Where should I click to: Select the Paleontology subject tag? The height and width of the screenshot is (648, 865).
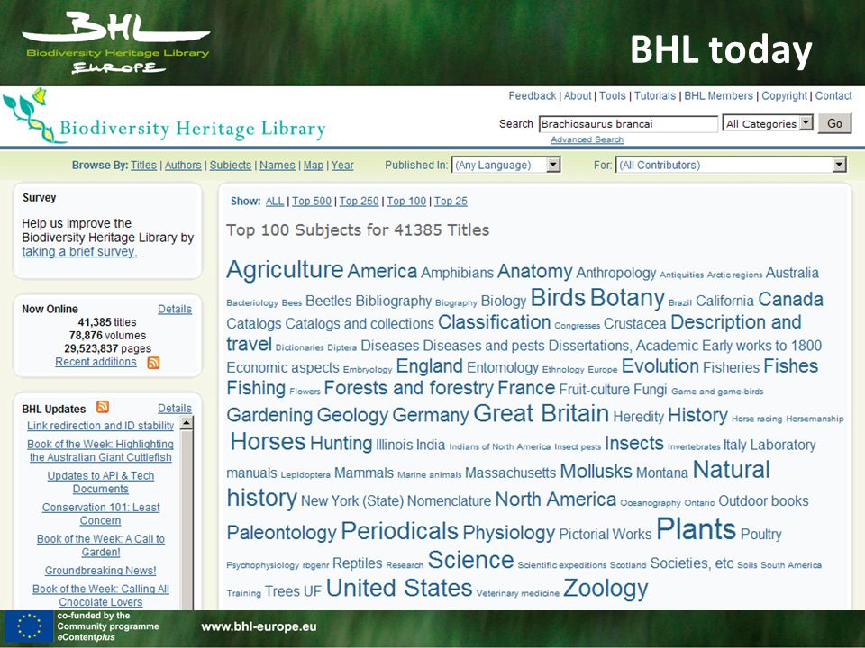pyautogui.click(x=281, y=532)
